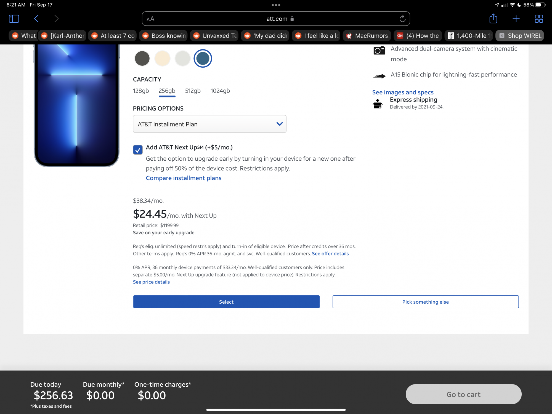
Task: Tap the $24.45 monthly price text
Action: 150,214
